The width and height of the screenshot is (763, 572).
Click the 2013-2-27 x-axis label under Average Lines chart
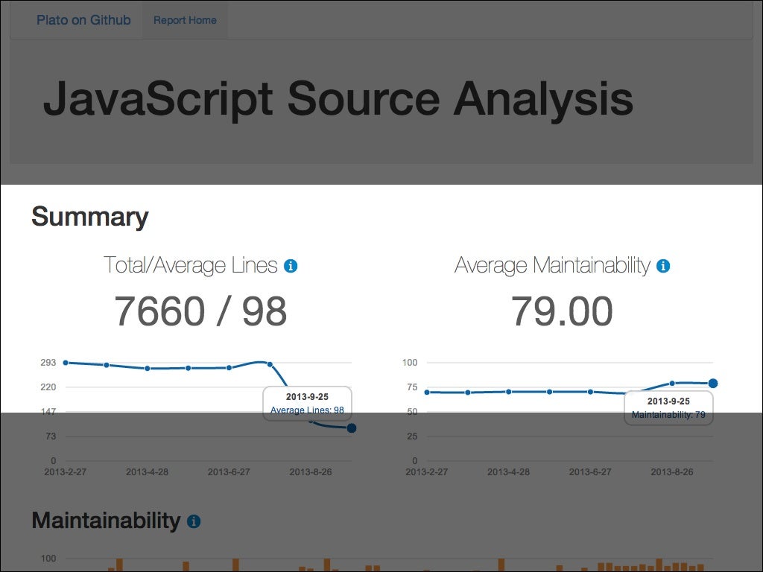point(66,471)
